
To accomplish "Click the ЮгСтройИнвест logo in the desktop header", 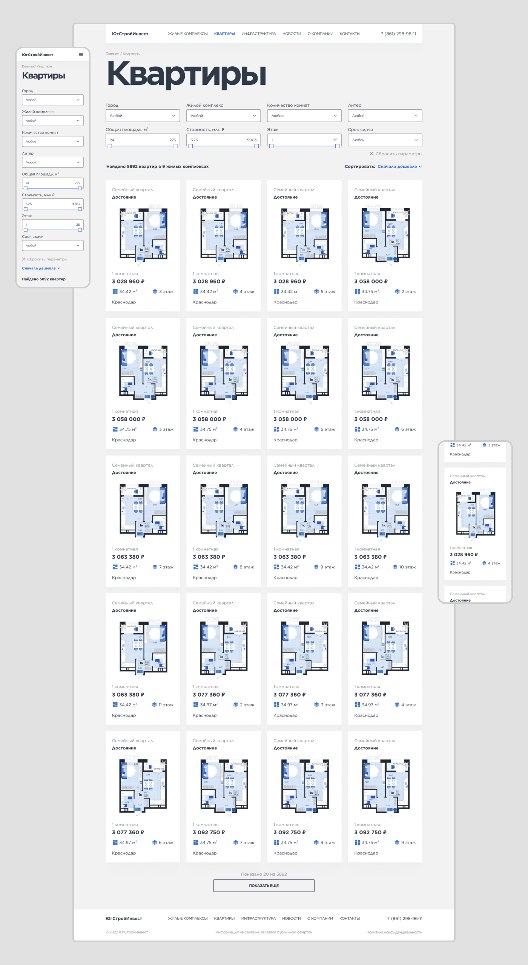I will tap(130, 34).
